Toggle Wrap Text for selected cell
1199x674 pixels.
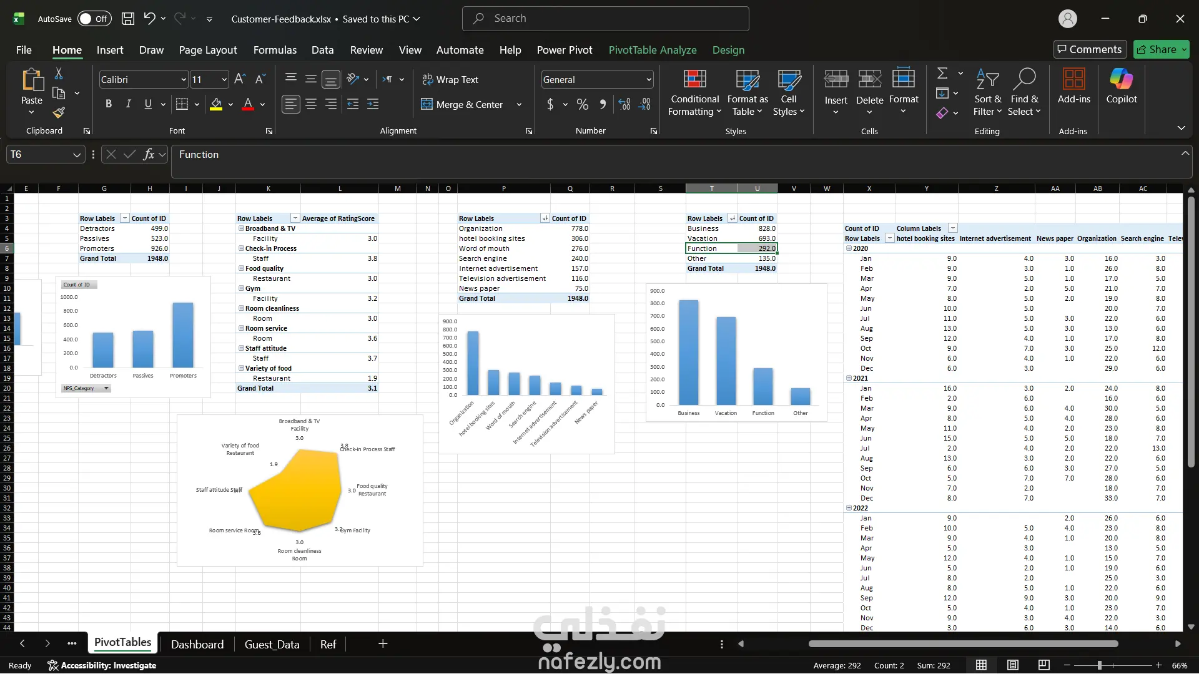pos(450,79)
